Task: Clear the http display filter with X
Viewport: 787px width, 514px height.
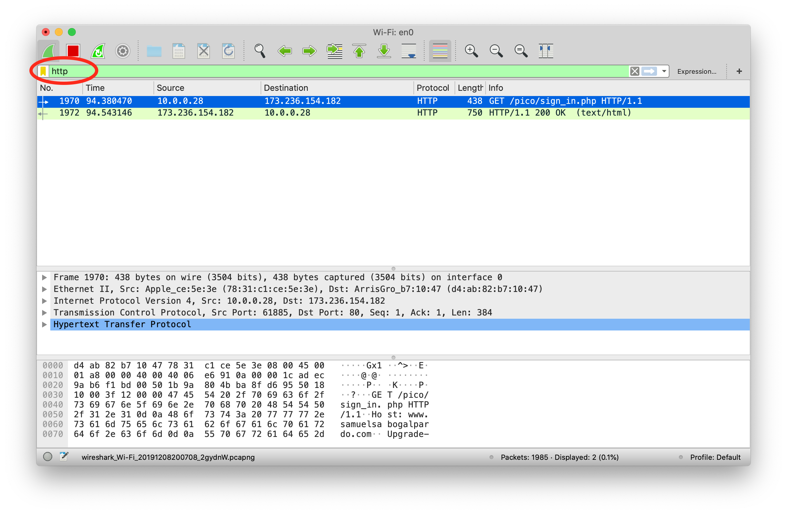Action: (634, 71)
